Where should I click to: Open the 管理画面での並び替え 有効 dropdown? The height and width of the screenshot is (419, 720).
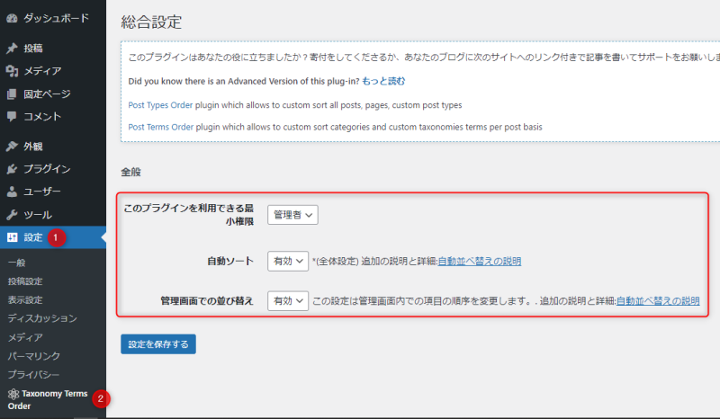[288, 300]
